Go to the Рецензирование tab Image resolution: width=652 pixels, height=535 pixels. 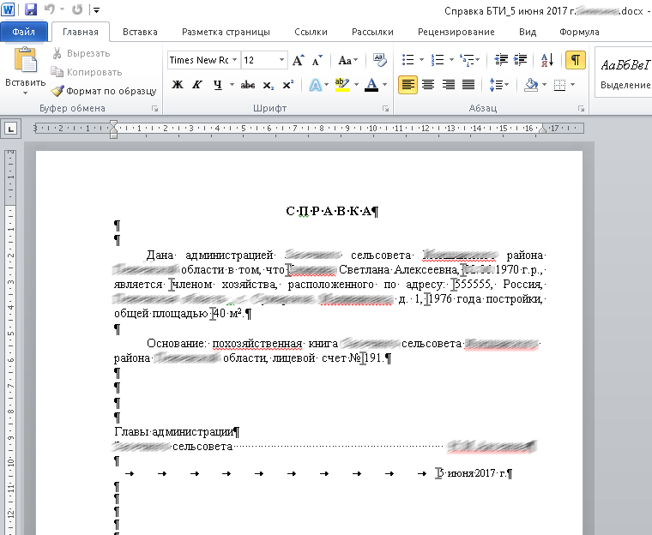[x=456, y=32]
